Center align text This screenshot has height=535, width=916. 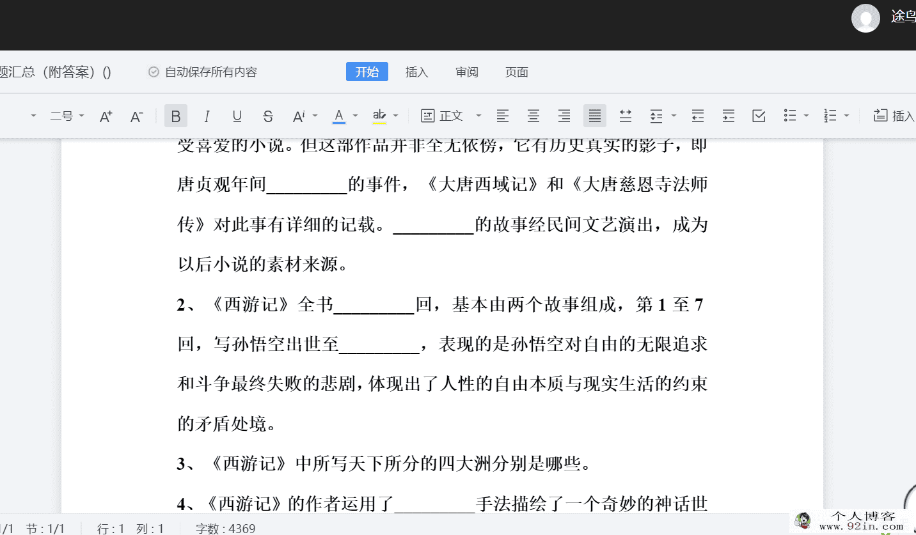pyautogui.click(x=533, y=116)
